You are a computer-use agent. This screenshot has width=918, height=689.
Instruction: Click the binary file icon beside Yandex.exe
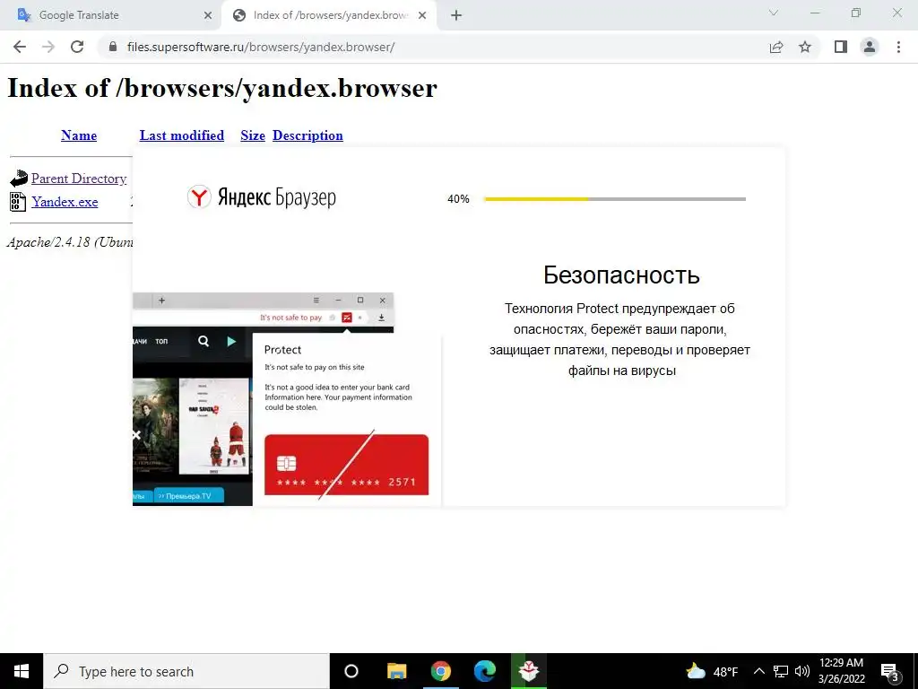click(x=18, y=202)
